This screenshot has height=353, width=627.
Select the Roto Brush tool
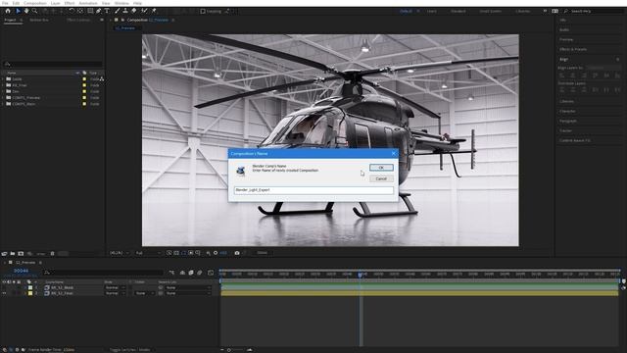(x=144, y=11)
